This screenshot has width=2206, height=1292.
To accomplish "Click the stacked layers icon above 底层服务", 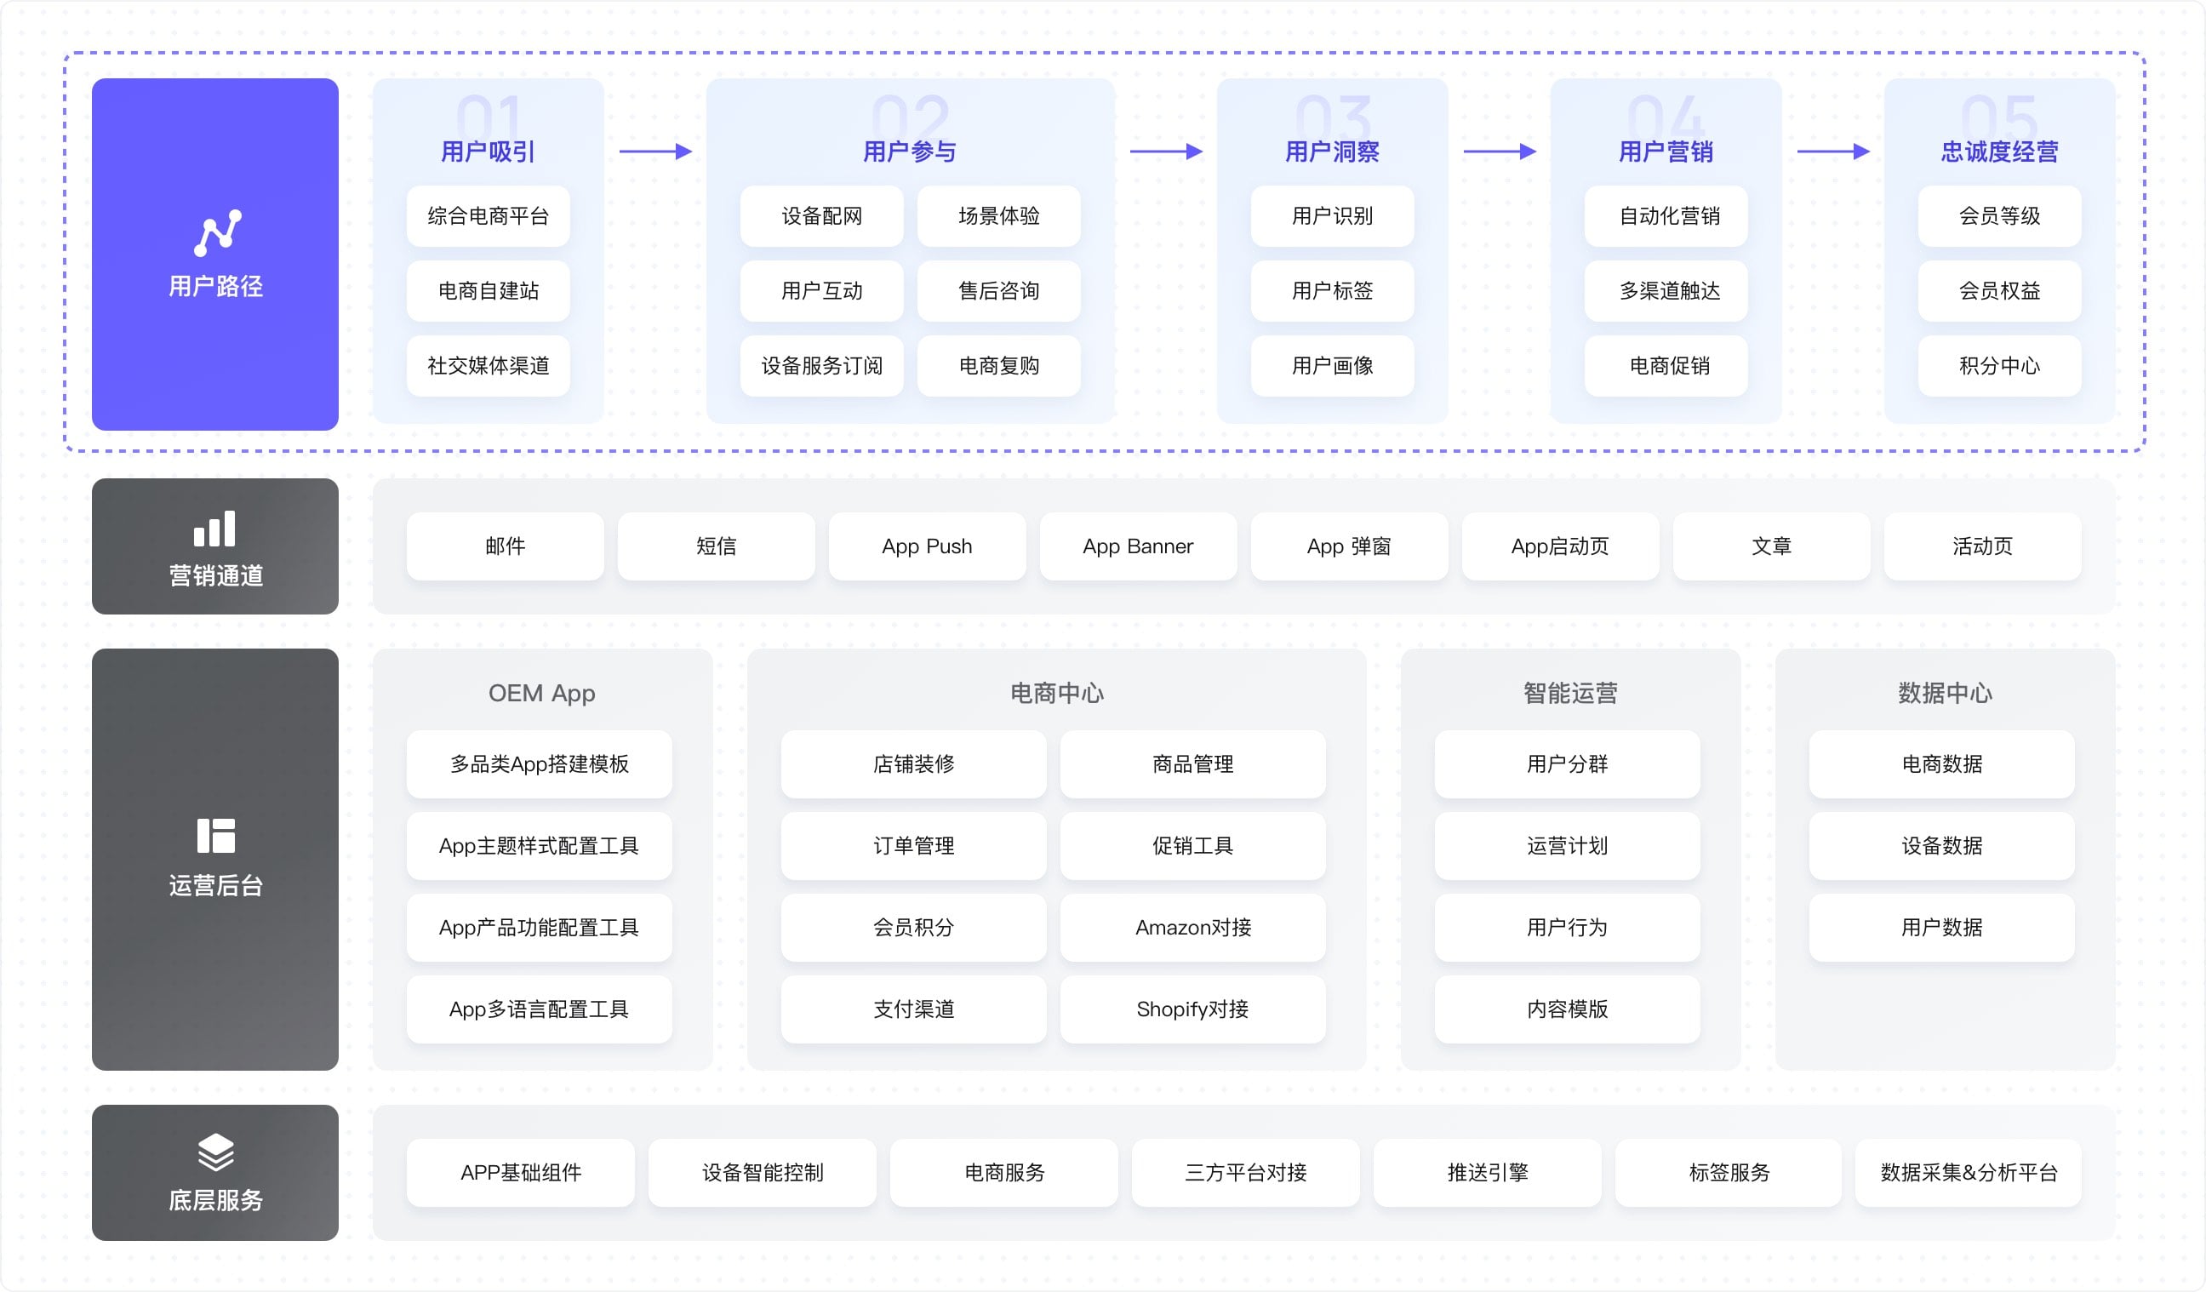I will (215, 1152).
